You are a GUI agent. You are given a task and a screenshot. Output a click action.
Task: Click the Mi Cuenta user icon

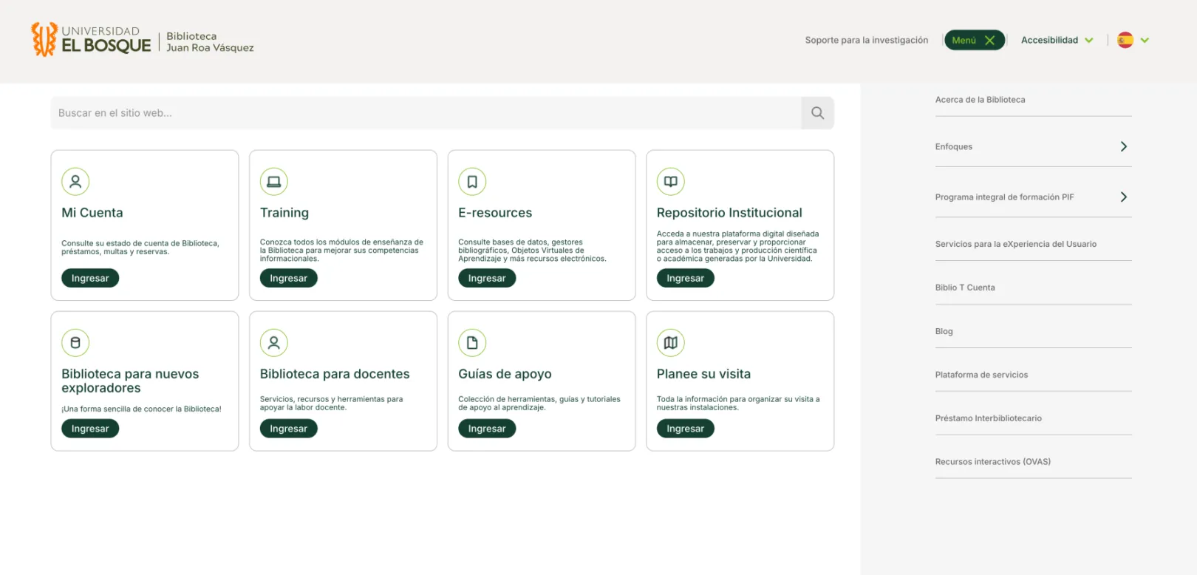point(75,182)
